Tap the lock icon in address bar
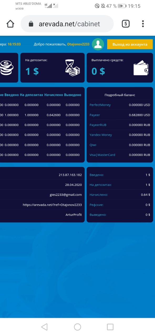The width and height of the screenshot is (155, 336). (31, 24)
